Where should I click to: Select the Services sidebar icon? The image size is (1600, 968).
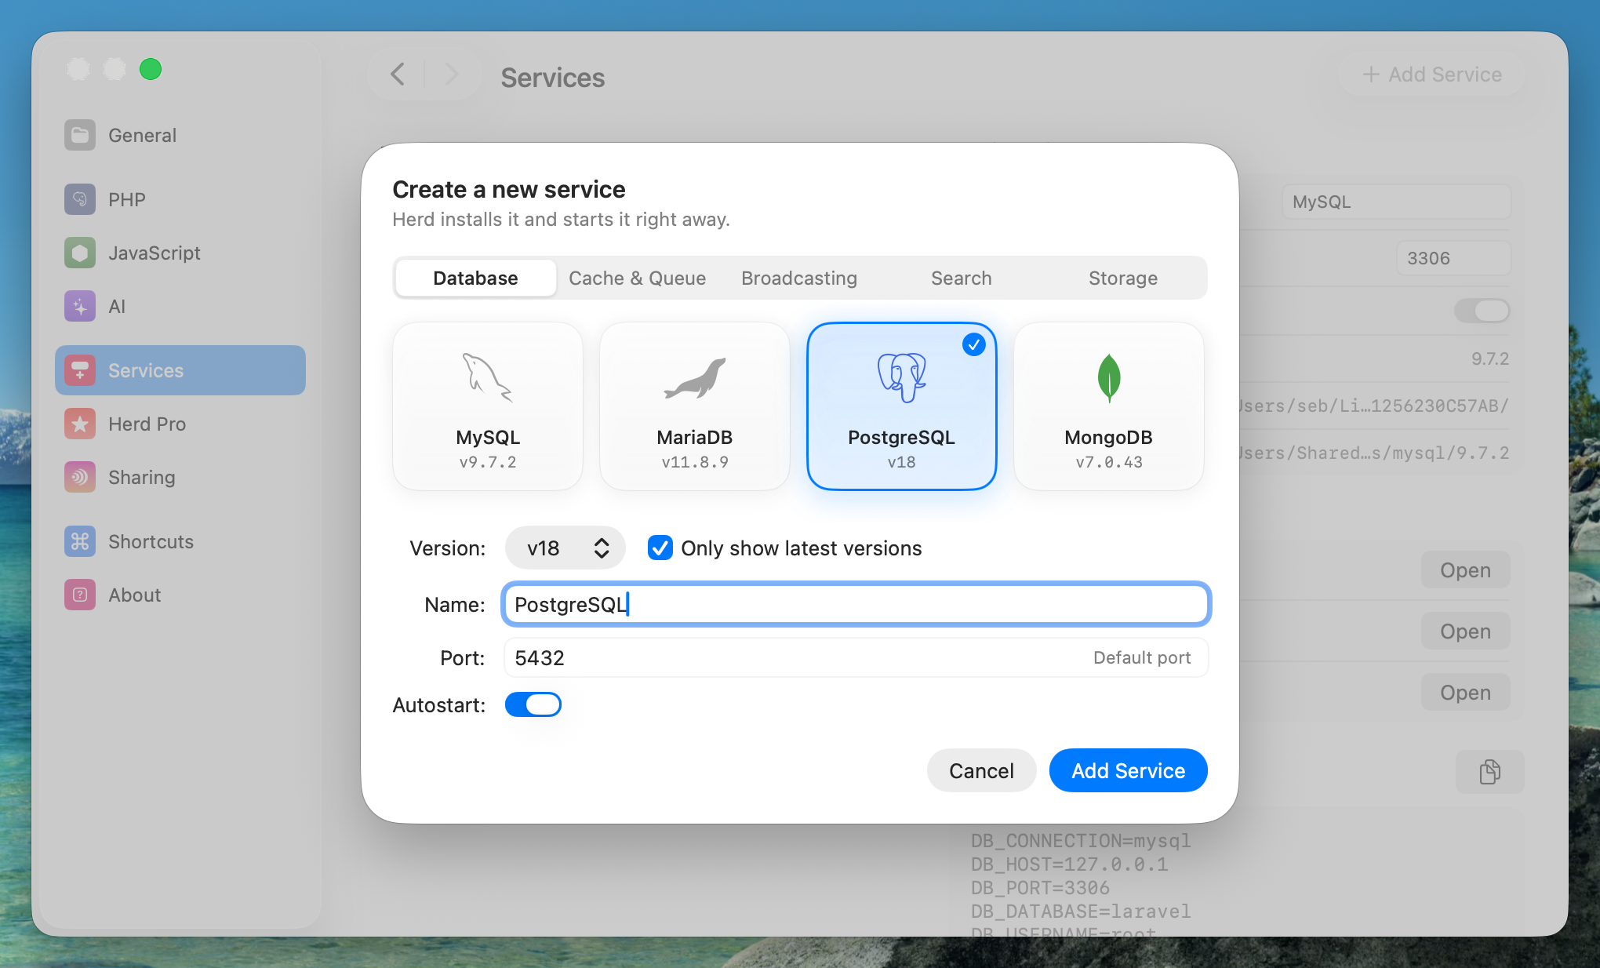(x=80, y=370)
